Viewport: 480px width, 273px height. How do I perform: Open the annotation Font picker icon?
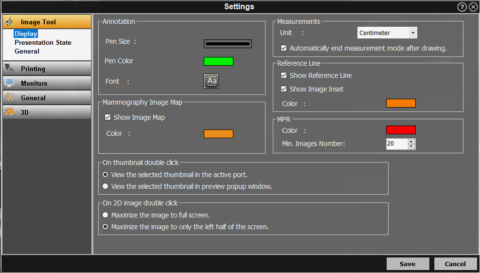(x=211, y=81)
